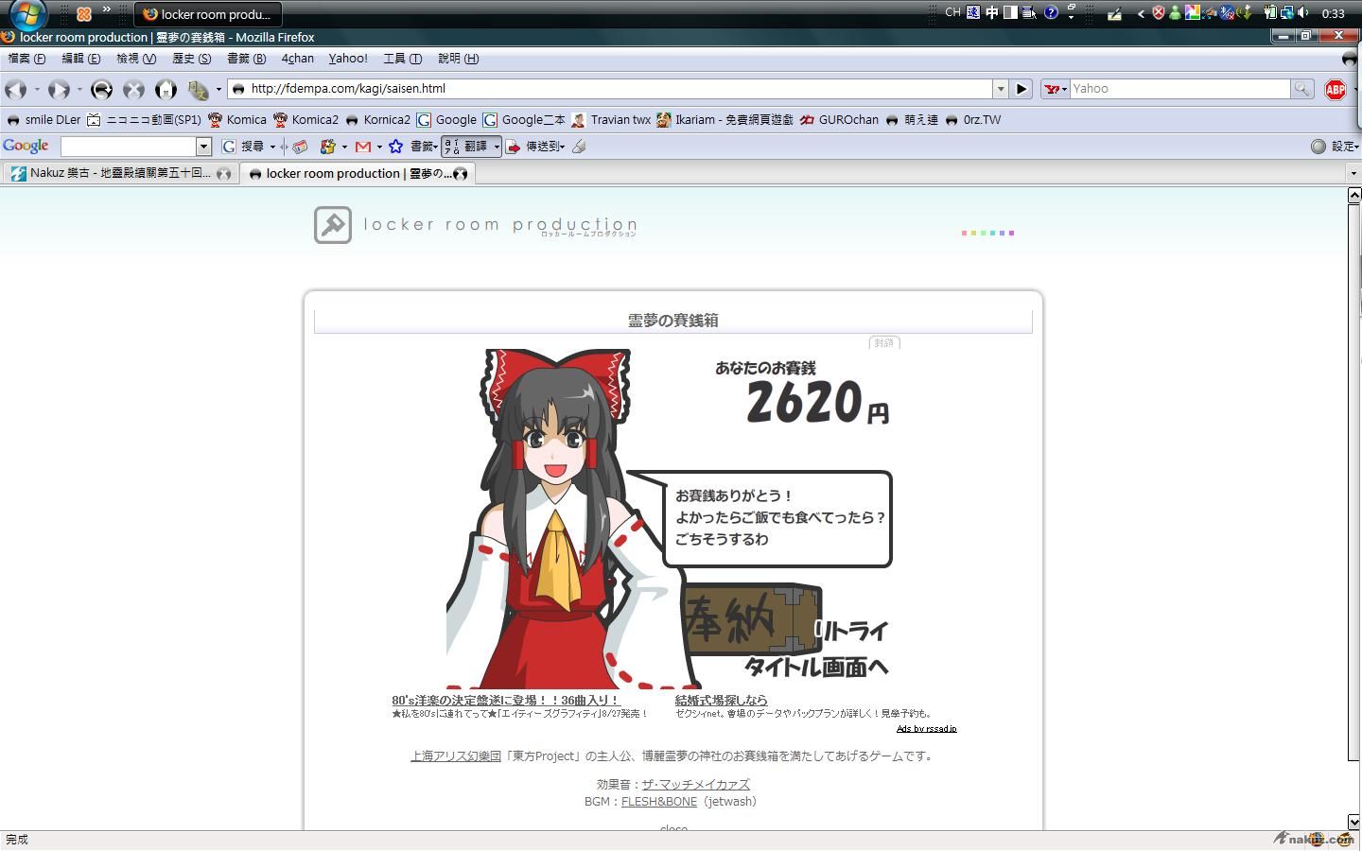This screenshot has width=1362, height=851.
Task: Expand the Gmail dropdown arrow
Action: point(379,147)
